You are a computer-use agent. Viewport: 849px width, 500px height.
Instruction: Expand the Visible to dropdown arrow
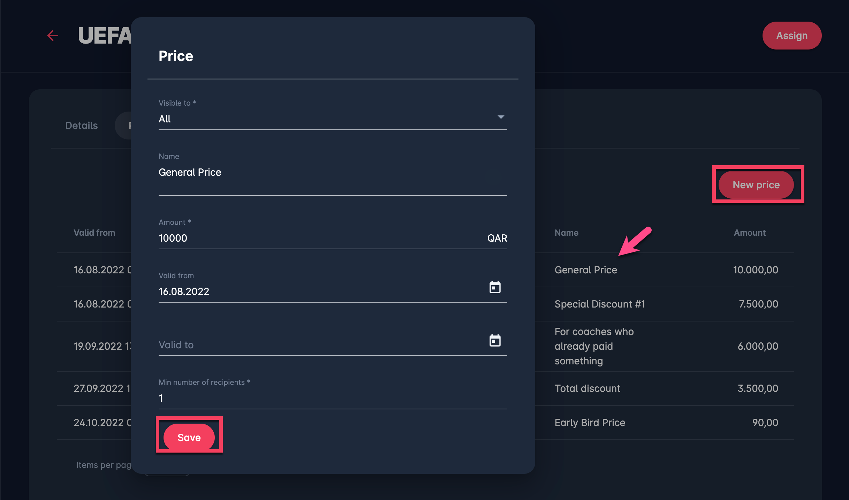pos(501,117)
